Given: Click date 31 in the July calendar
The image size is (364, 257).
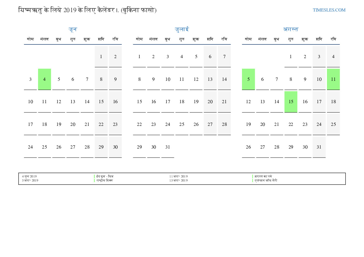Looking at the screenshot, I should [168, 147].
